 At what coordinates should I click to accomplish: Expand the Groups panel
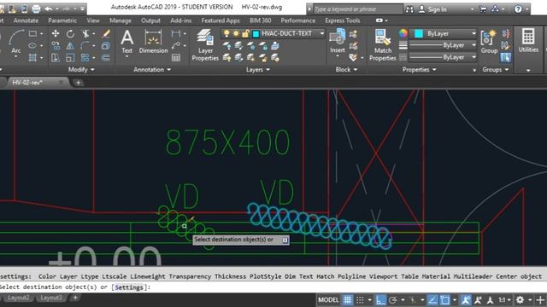[x=496, y=70]
